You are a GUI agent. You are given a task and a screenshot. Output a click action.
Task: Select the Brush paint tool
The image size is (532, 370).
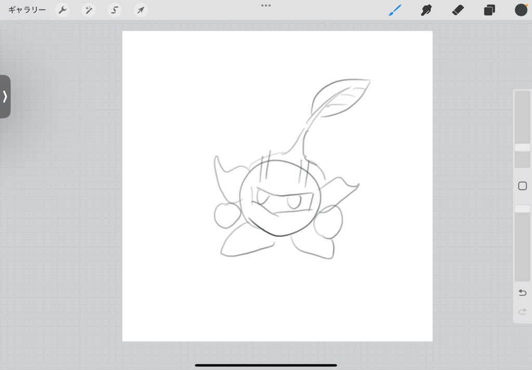click(x=395, y=10)
